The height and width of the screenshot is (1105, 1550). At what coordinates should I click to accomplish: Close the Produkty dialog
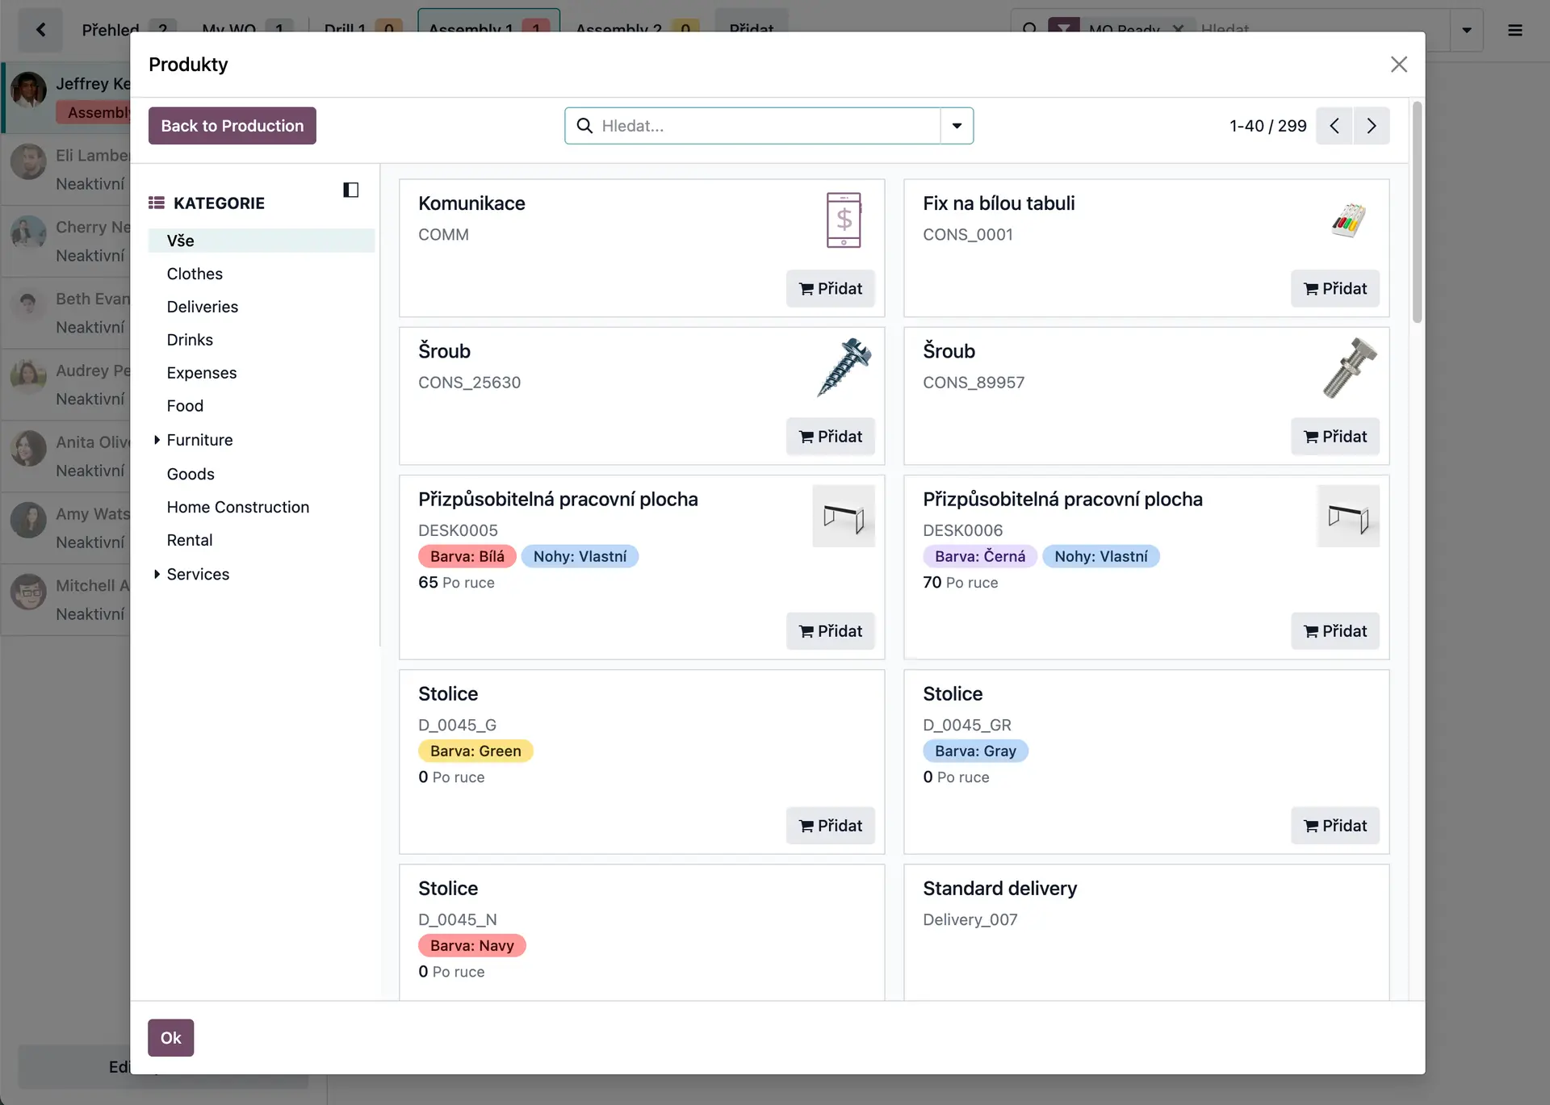click(1398, 65)
